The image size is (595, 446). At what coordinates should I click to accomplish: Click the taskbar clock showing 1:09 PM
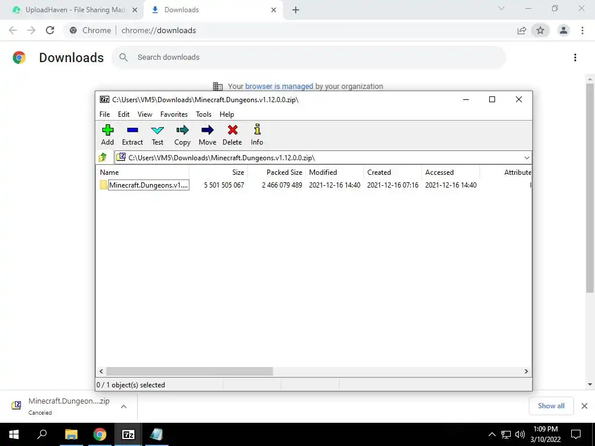point(545,434)
